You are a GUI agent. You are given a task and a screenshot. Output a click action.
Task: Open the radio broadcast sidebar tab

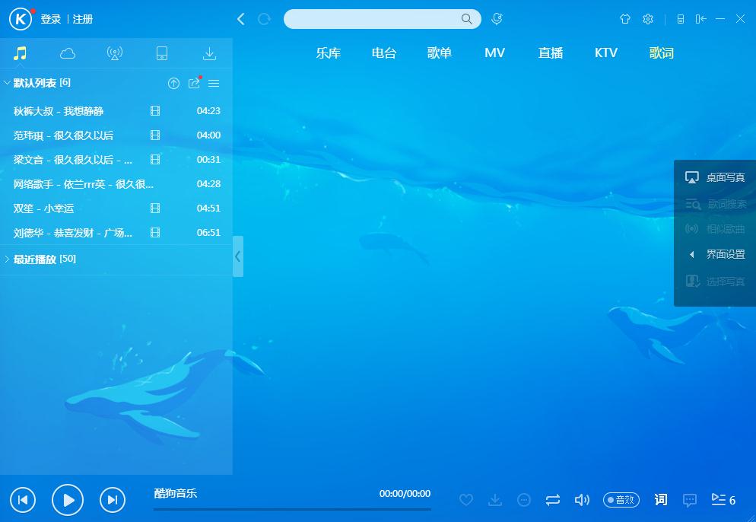[115, 53]
